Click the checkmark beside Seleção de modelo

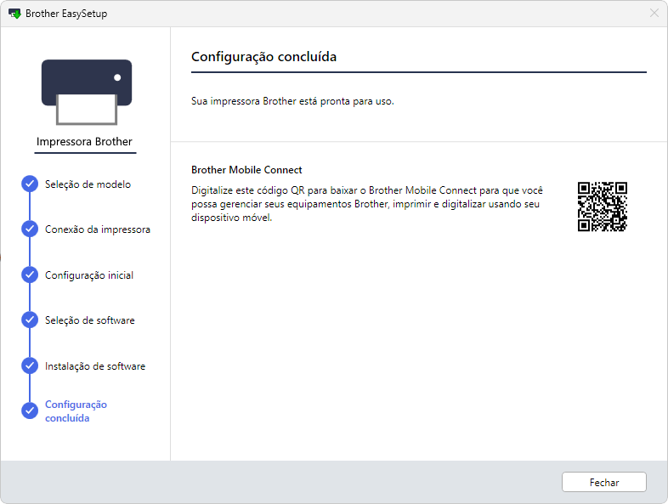click(30, 184)
